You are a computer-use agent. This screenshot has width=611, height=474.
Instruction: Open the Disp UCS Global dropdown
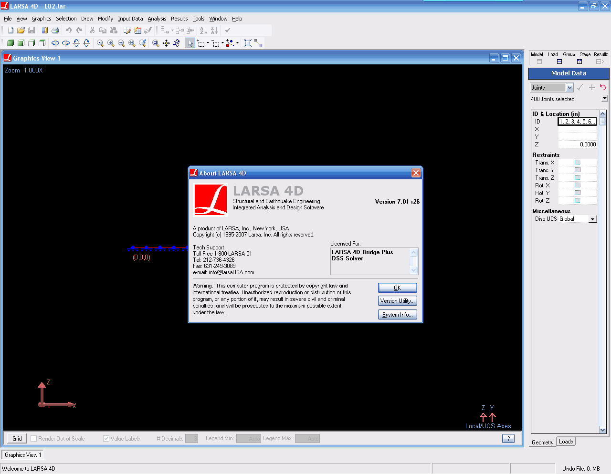(x=592, y=219)
